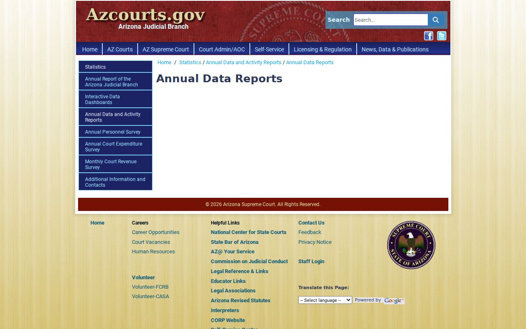Open Additional Information and Contacts
The width and height of the screenshot is (526, 329).
click(x=115, y=182)
